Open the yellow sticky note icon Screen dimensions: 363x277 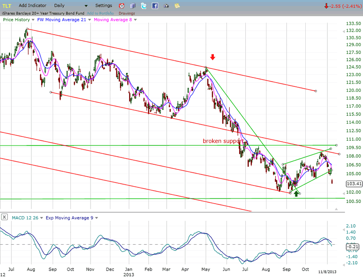(x=177, y=6)
